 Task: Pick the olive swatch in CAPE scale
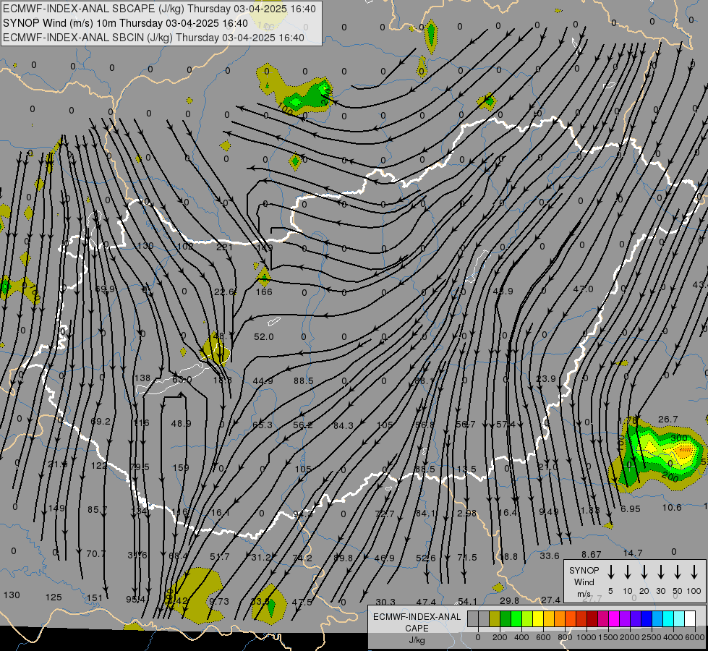pos(495,619)
